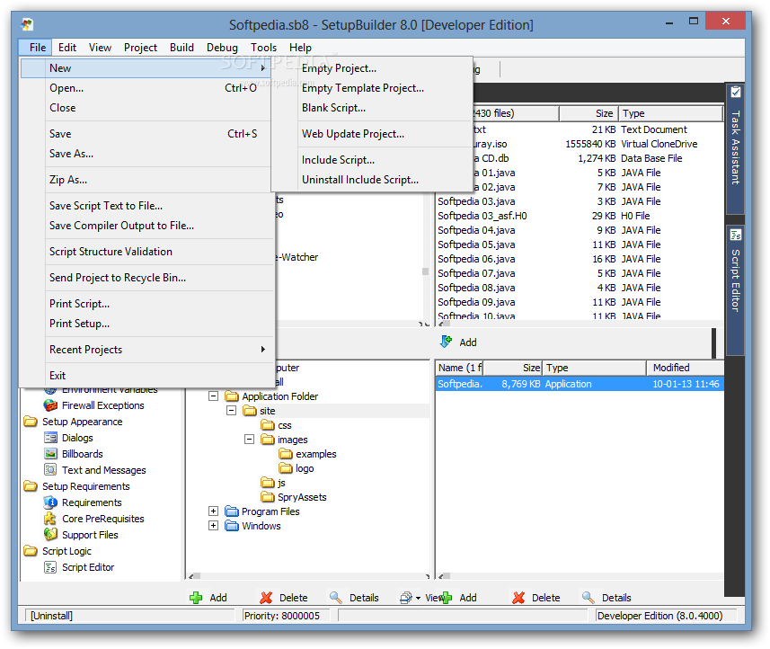Click Add button below file list
Screen dimensions: 770x649
coord(458,598)
